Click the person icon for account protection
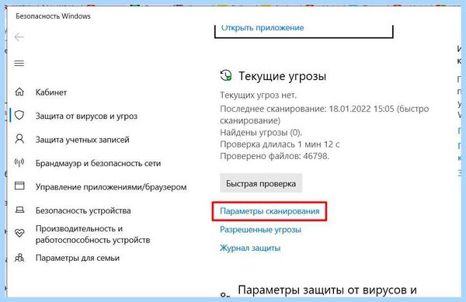466x302 pixels. [19, 139]
